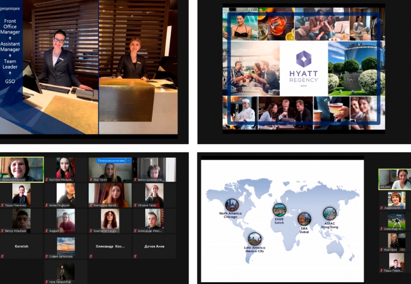Click Паша Плисенко's muted mic icon in gallery view

click(2, 205)
